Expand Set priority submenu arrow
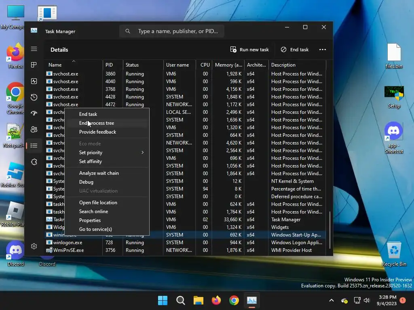The image size is (414, 310). coord(143,153)
